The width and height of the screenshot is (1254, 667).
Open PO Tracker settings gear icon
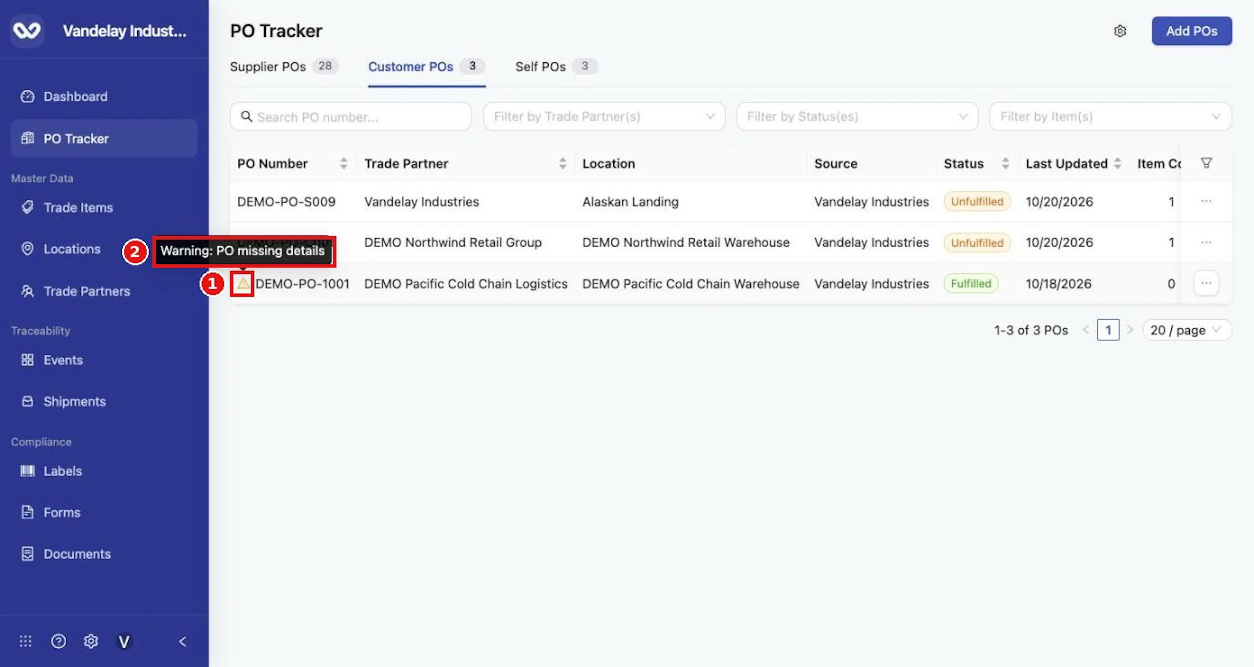[1120, 31]
